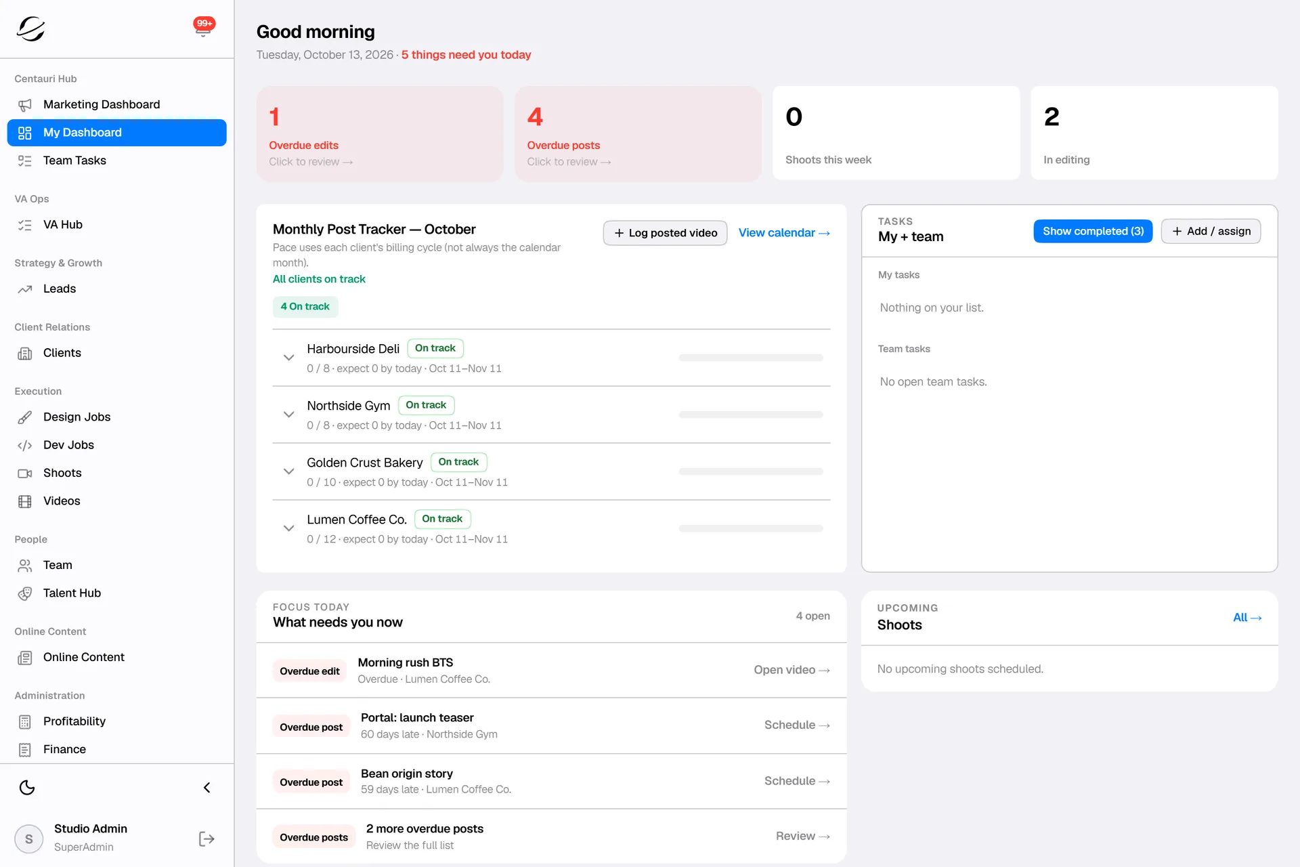Screen dimensions: 1300x867
Task: Select Team Tasks in the sidebar
Action: (116, 161)
